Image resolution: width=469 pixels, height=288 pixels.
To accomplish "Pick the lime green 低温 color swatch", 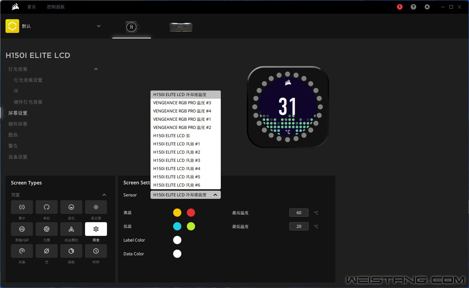I will point(191,226).
